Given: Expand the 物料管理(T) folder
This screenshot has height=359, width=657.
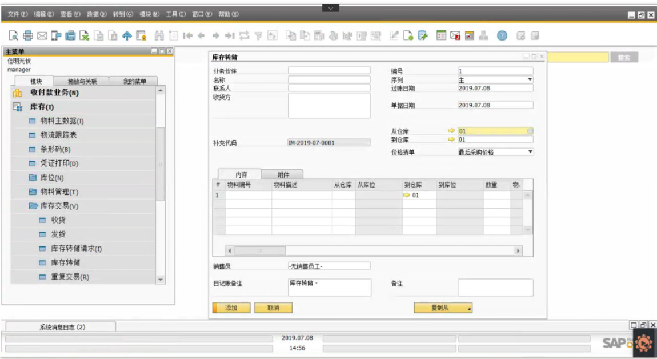Looking at the screenshot, I should pos(32,192).
